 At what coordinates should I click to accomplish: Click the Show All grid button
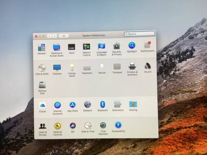point(63,36)
